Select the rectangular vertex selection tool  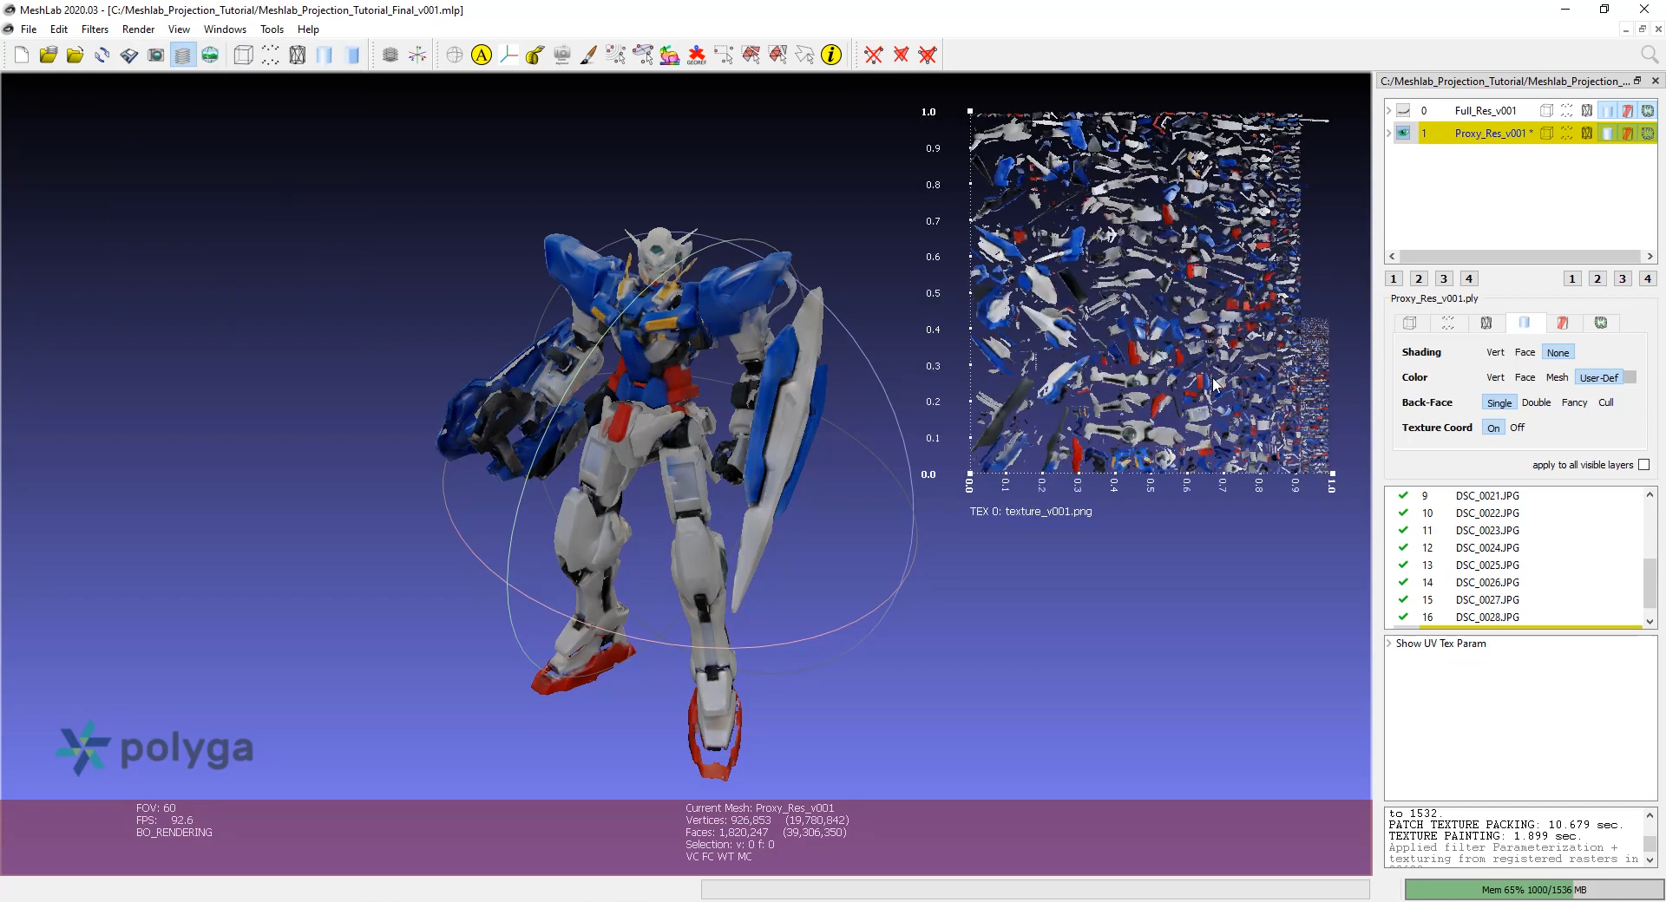click(724, 56)
